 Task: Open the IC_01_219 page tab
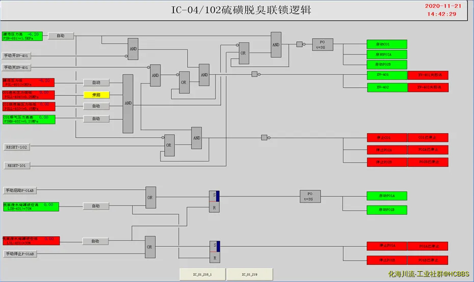[x=250, y=274]
